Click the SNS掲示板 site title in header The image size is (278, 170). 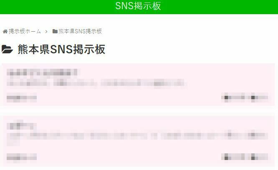138,6
